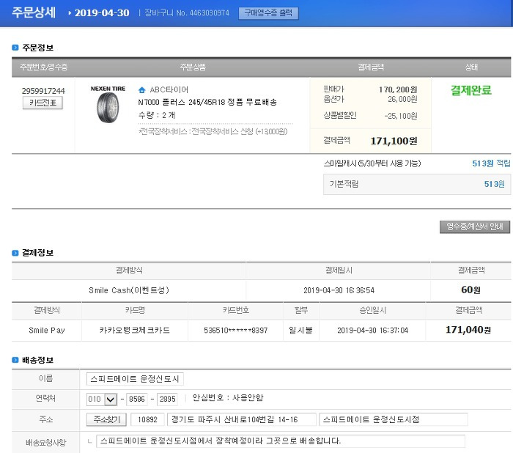Click the 안심번호 : 사용안함 text

click(228, 397)
